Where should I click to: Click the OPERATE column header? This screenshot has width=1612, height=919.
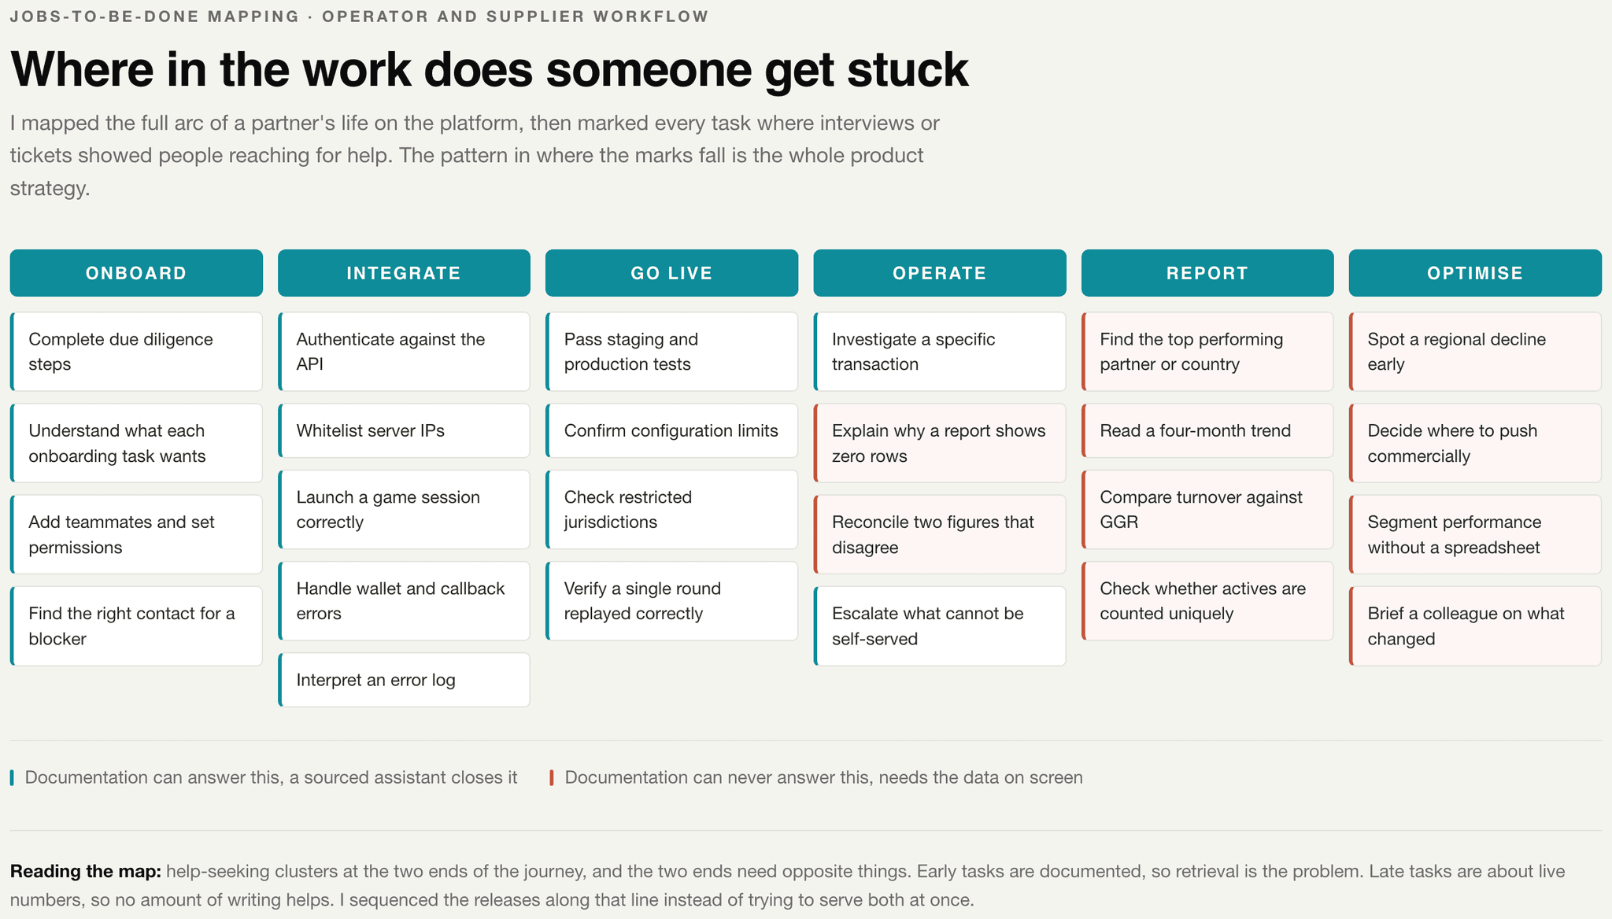940,273
